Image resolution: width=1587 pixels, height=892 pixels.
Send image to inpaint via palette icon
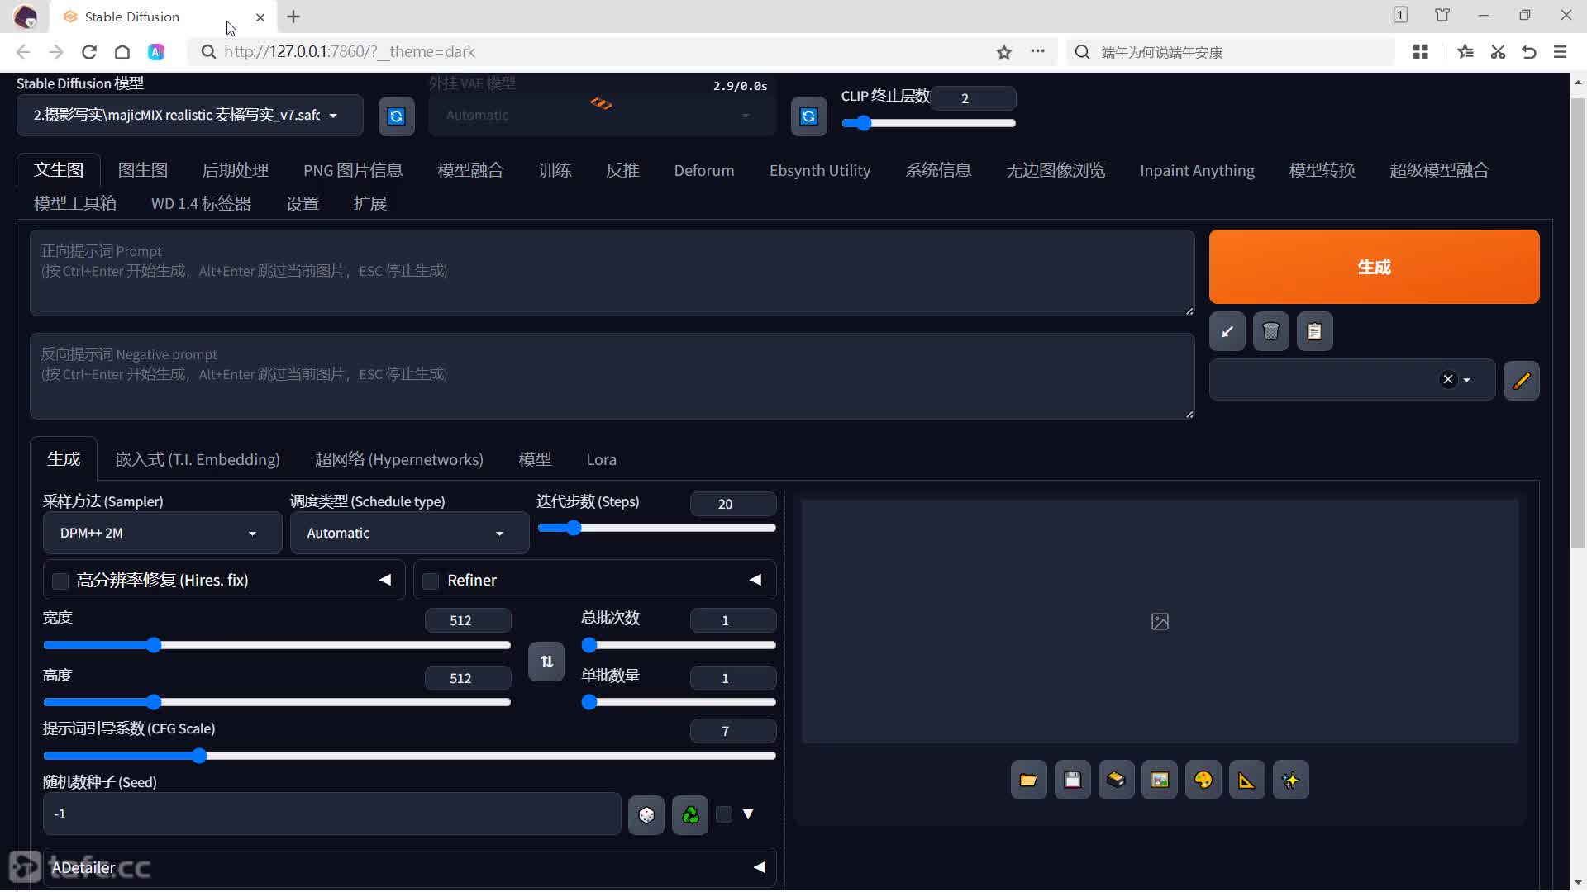click(1203, 780)
